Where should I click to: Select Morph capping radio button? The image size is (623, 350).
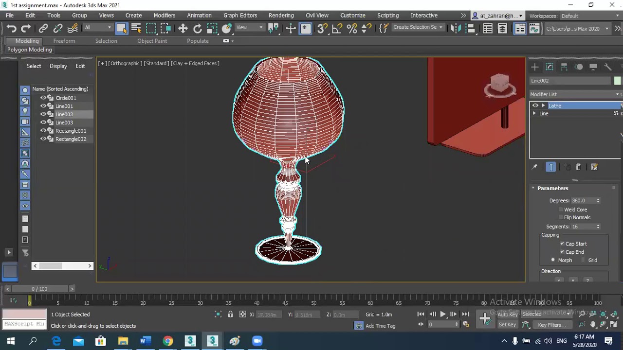tap(553, 260)
